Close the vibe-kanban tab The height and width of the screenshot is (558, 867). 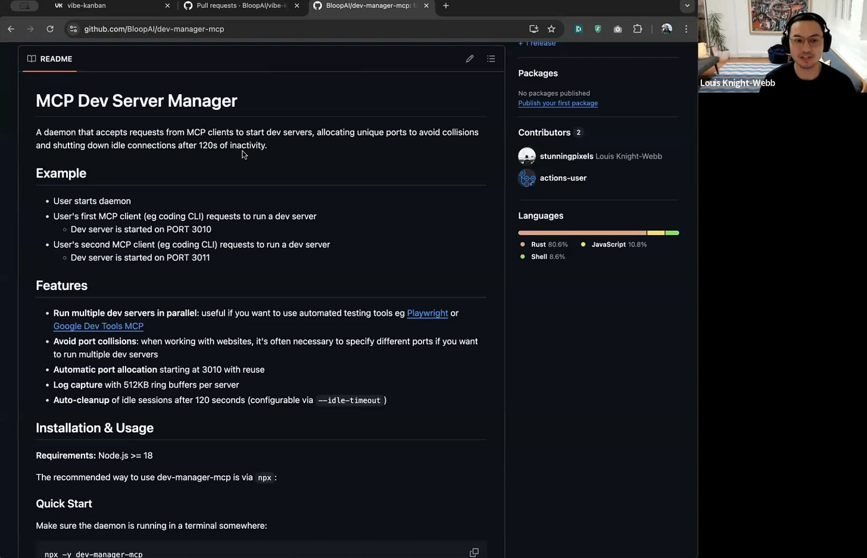[x=167, y=5]
